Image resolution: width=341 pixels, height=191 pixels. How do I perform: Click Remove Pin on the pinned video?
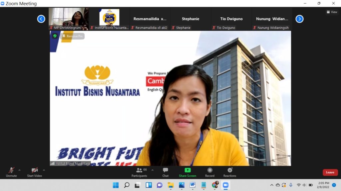coord(72,36)
